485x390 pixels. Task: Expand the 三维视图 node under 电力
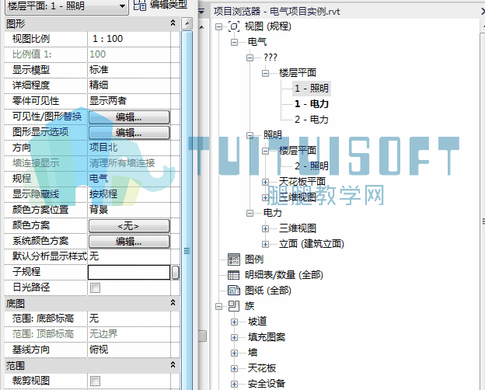click(x=265, y=229)
